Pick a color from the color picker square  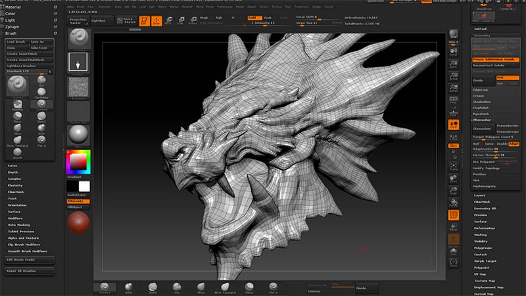[77, 161]
